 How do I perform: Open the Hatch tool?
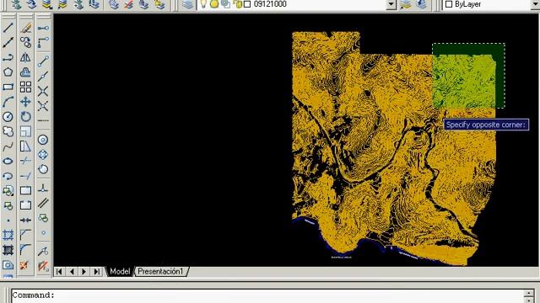8,235
